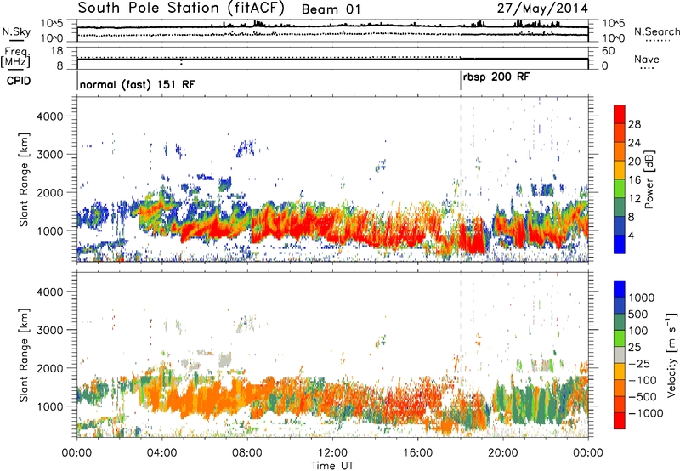This screenshot has width=680, height=471.
Task: Click the 'Freq. [MHz]' axis label
Action: click(x=16, y=57)
